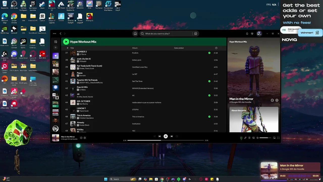This screenshot has width=323, height=182.
Task: Open the UTOPIA album link
Action: [x=135, y=110]
